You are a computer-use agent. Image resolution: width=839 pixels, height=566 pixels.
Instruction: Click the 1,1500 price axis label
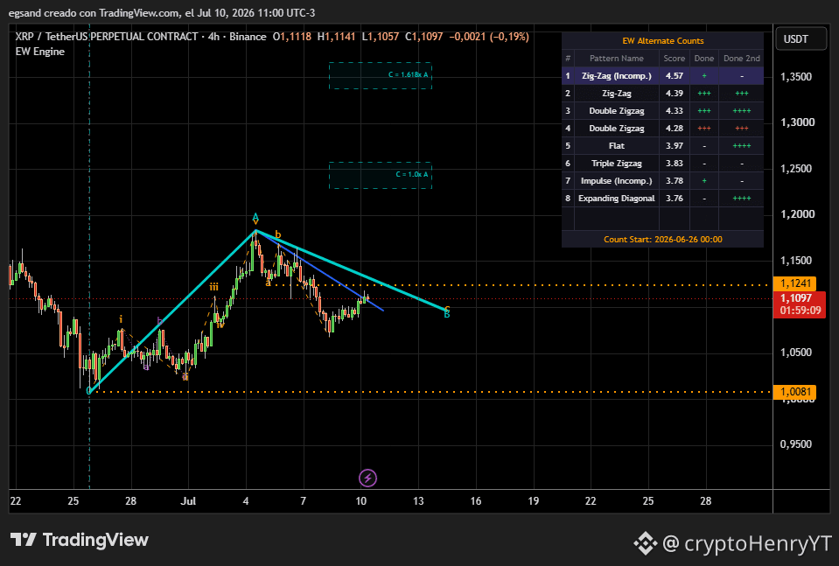[796, 261]
